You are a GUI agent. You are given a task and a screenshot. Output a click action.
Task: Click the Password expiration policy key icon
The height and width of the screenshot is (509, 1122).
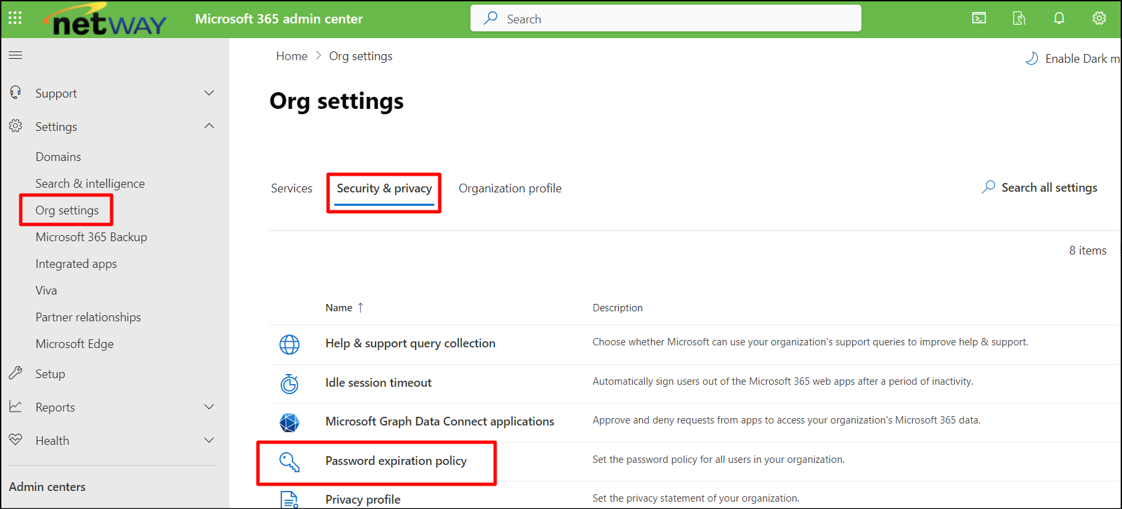(289, 462)
